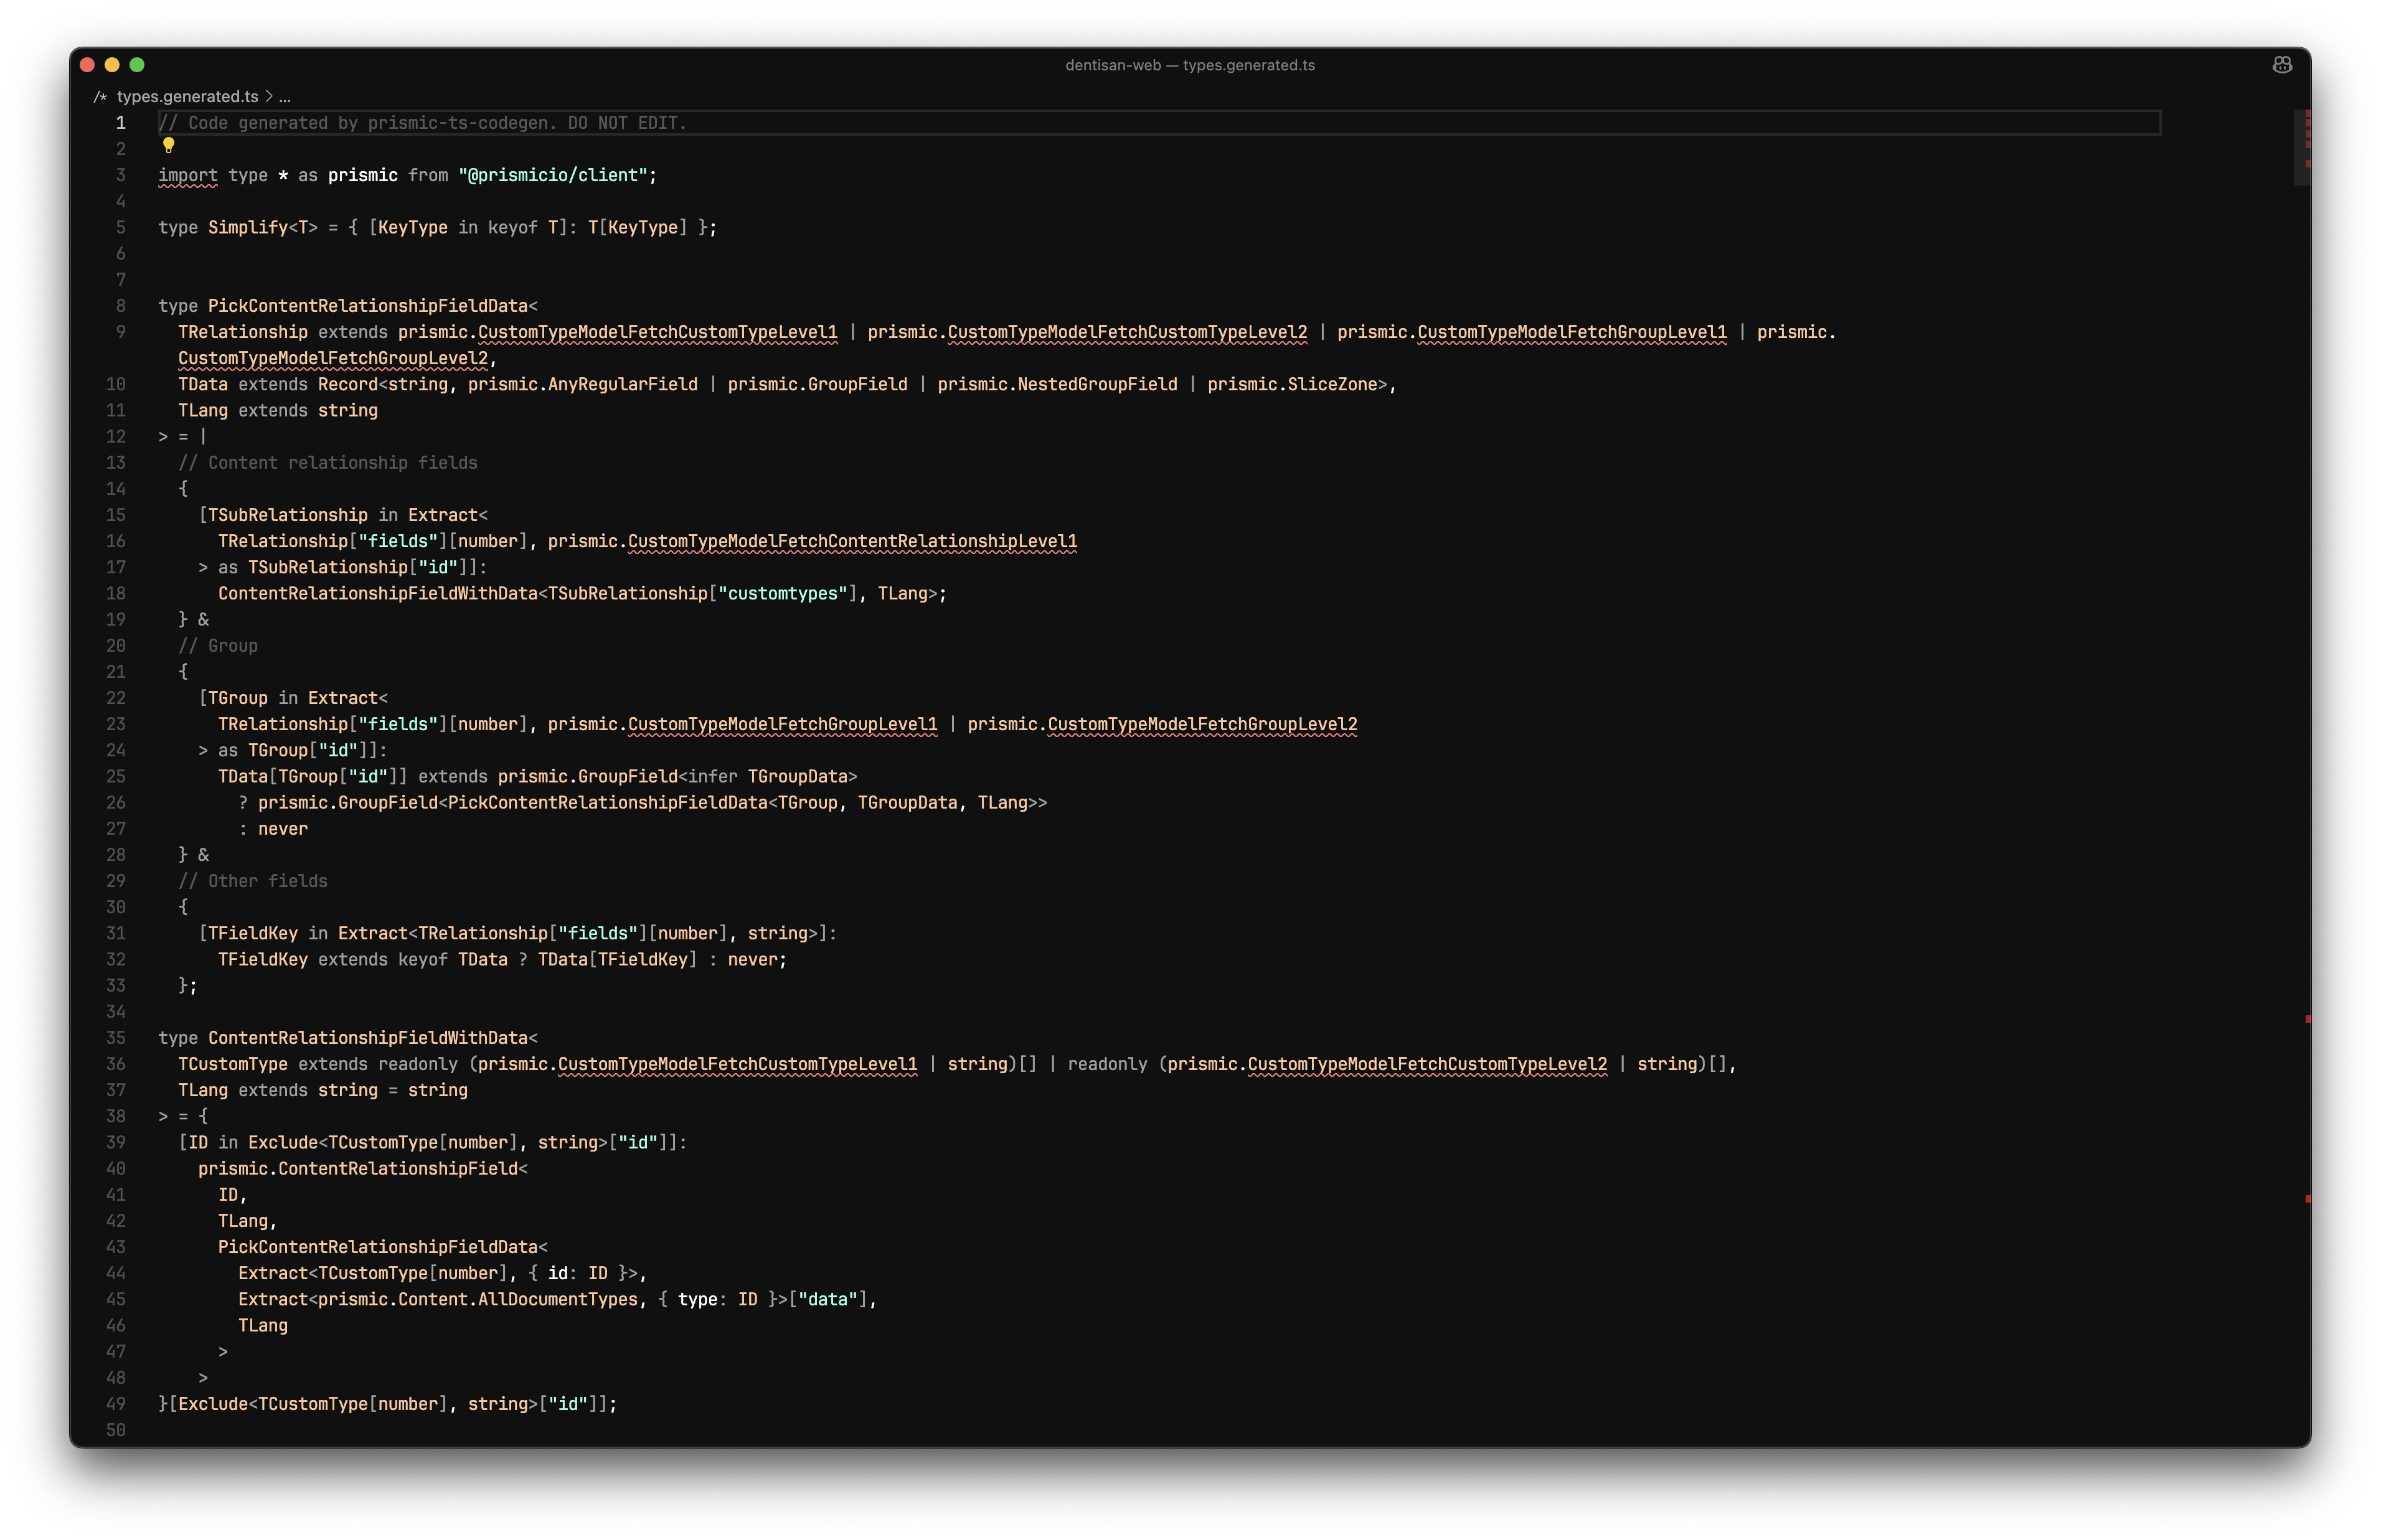Viewport: 2381px width, 1540px height.
Task: Jump to the lowest red error marker in ruler
Action: coord(2307,1198)
